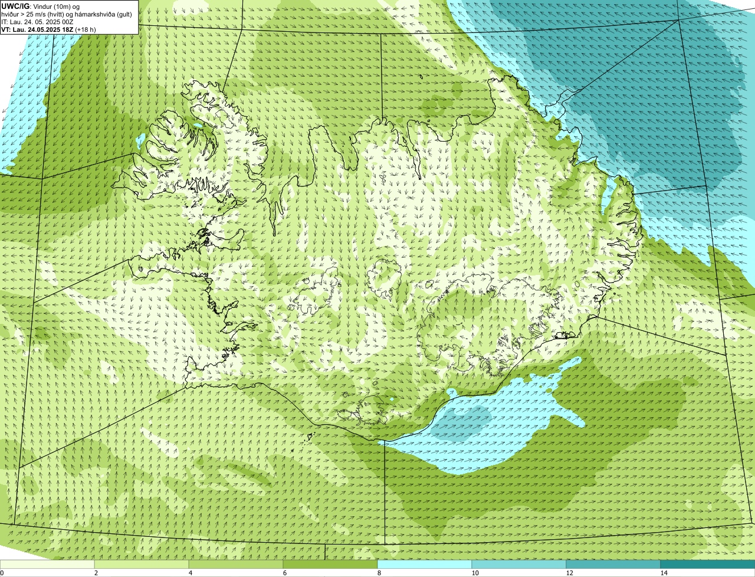The image size is (755, 577).
Task: Select the darkest teal colorbar segment above 14
Action: (x=708, y=564)
